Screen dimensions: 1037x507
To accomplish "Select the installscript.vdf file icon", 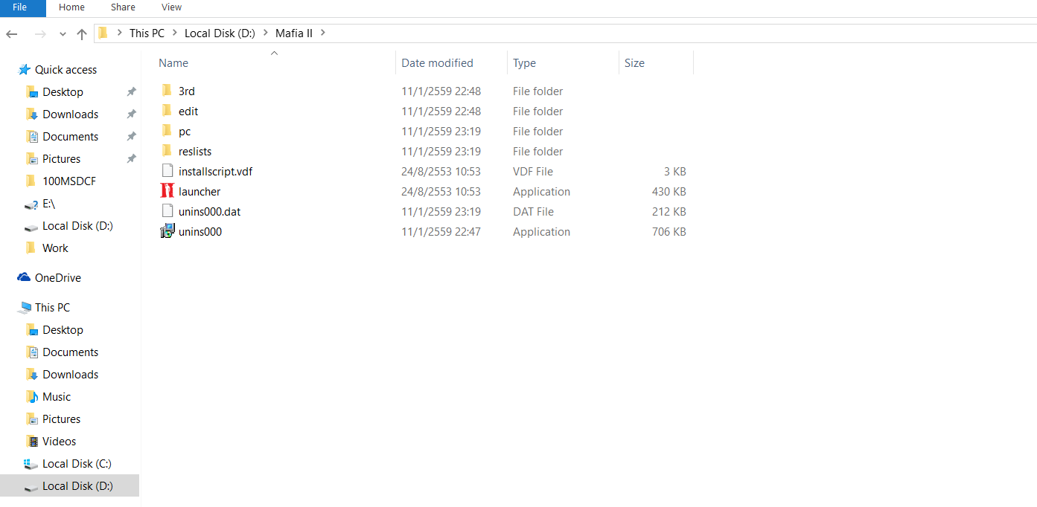I will point(167,171).
